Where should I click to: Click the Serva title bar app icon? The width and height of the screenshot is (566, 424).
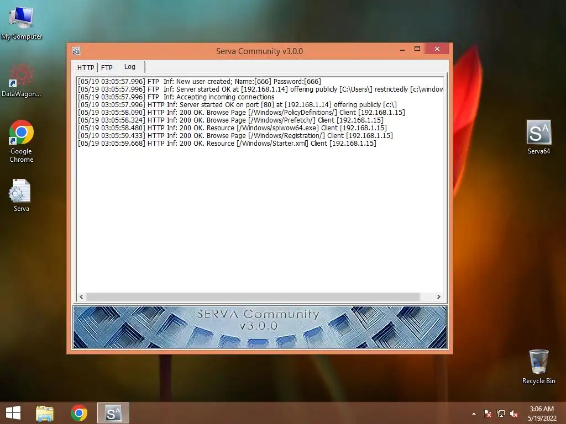tap(76, 51)
